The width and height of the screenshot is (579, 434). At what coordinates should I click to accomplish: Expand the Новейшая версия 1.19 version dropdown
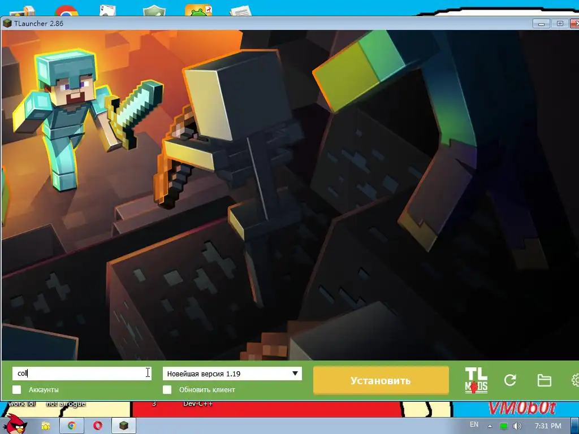click(x=232, y=374)
